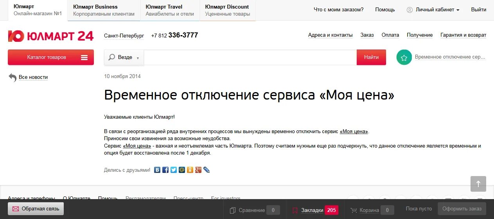Click the green star notification icon
The height and width of the screenshot is (219, 494).
[404, 57]
